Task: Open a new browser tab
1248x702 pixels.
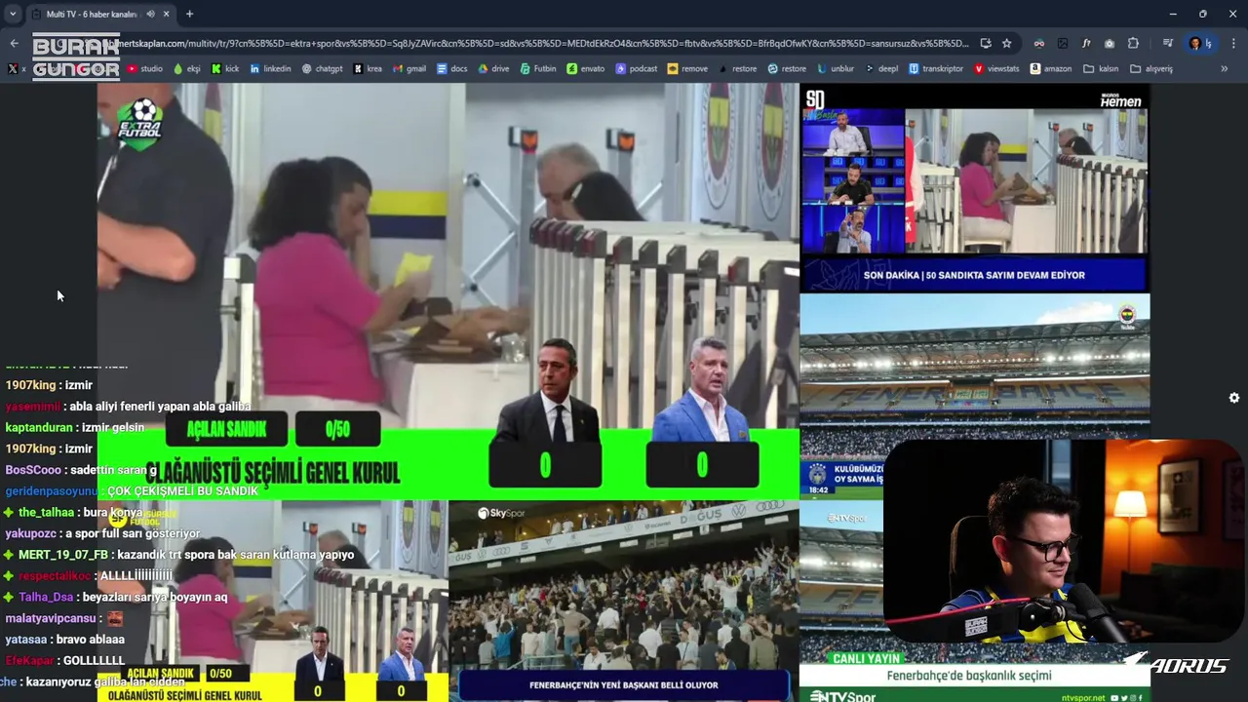Action: pyautogui.click(x=189, y=15)
